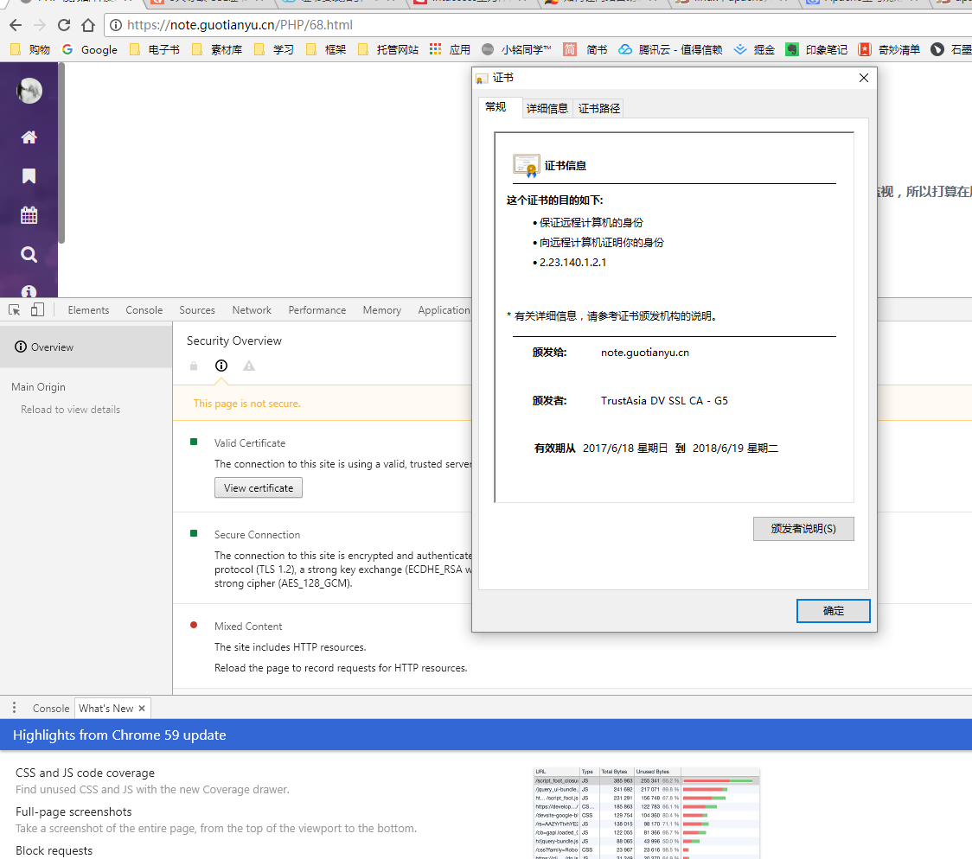Open the 掘金 bookmark
Image resolution: width=972 pixels, height=859 pixels.
click(754, 49)
